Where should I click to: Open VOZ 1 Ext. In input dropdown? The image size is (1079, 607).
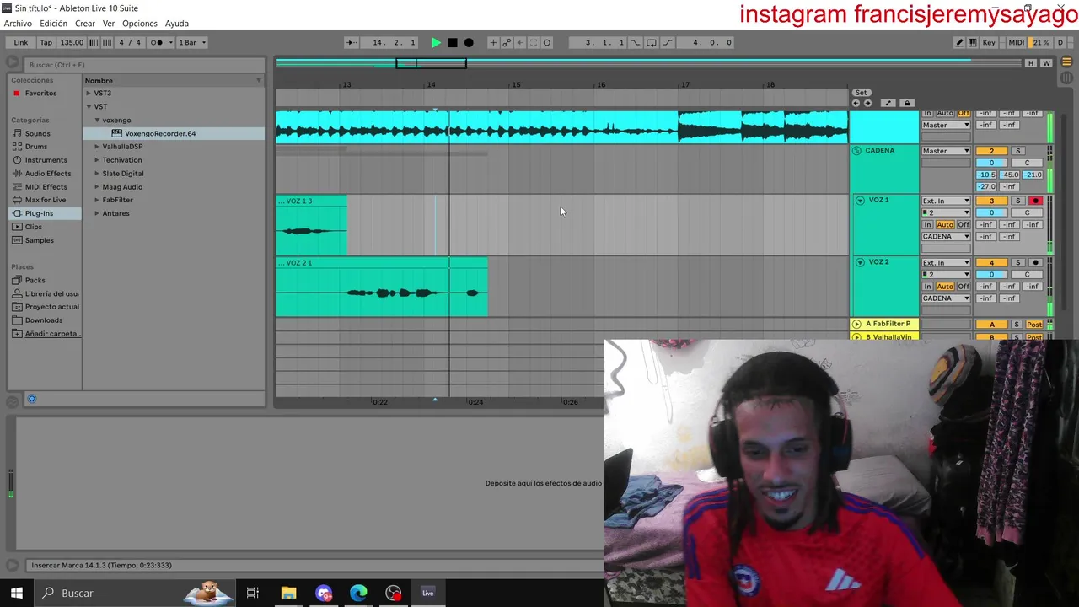946,201
